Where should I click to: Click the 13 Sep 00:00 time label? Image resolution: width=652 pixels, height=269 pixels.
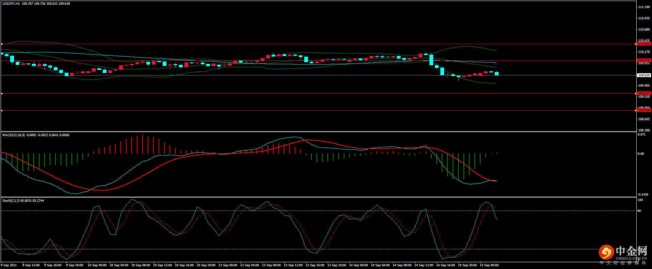point(228,265)
